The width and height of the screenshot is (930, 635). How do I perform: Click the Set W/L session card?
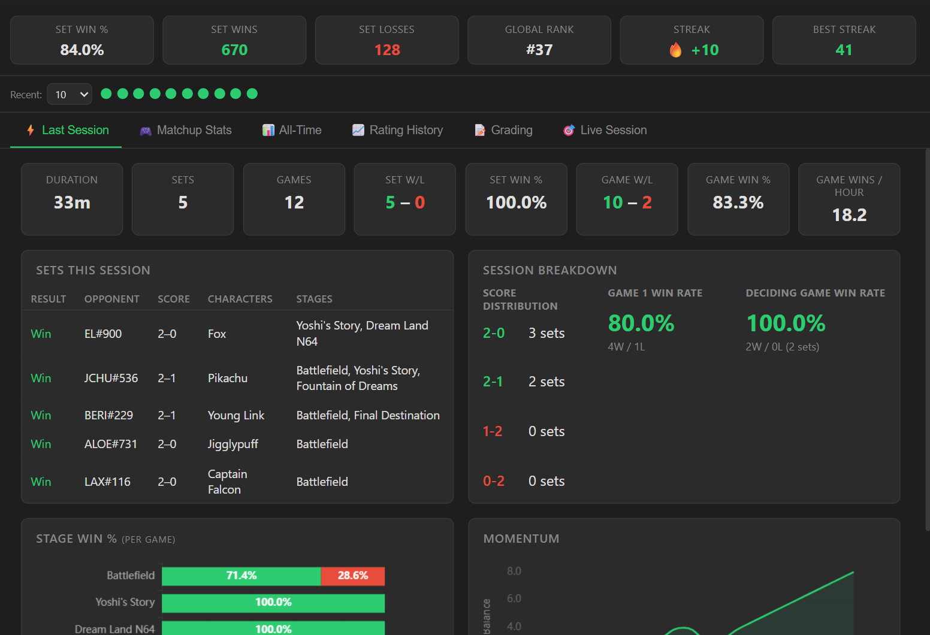click(405, 199)
